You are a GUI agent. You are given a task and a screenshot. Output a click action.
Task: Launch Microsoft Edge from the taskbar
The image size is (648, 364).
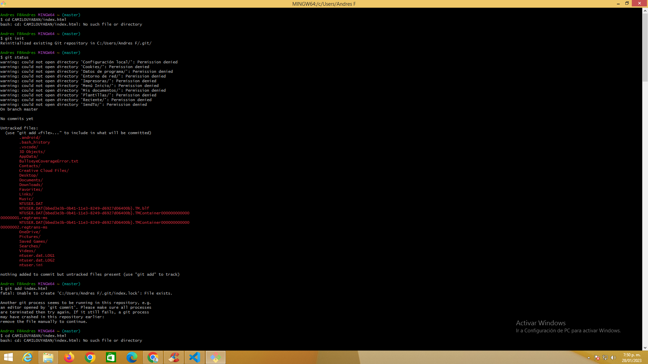pyautogui.click(x=132, y=357)
